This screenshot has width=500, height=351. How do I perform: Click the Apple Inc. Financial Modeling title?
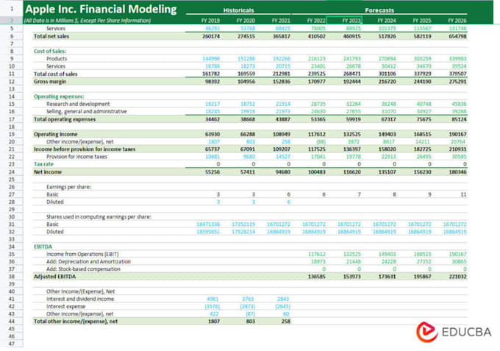(x=101, y=9)
